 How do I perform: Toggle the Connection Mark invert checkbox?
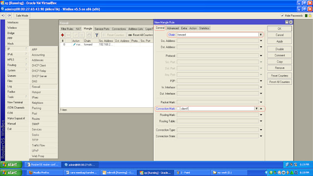[178, 109]
